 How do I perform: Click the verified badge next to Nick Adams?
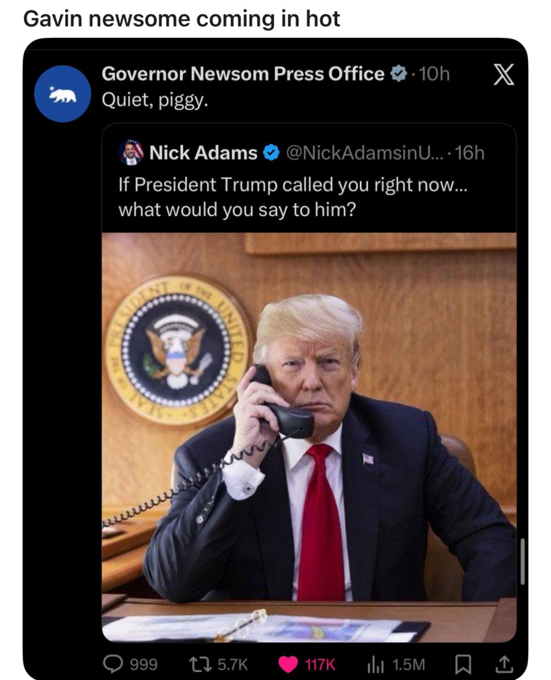coord(272,153)
